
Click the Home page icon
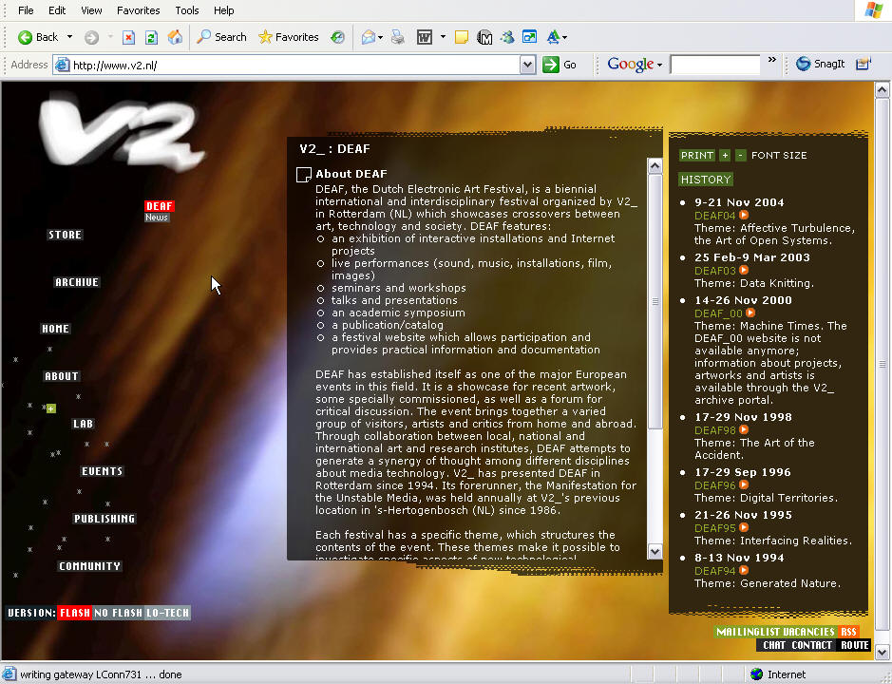175,38
